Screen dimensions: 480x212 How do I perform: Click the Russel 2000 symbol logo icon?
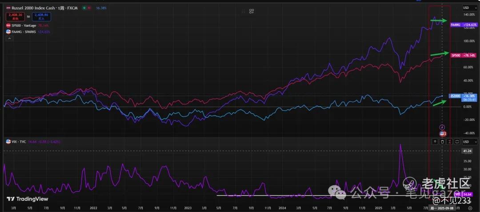(8, 8)
